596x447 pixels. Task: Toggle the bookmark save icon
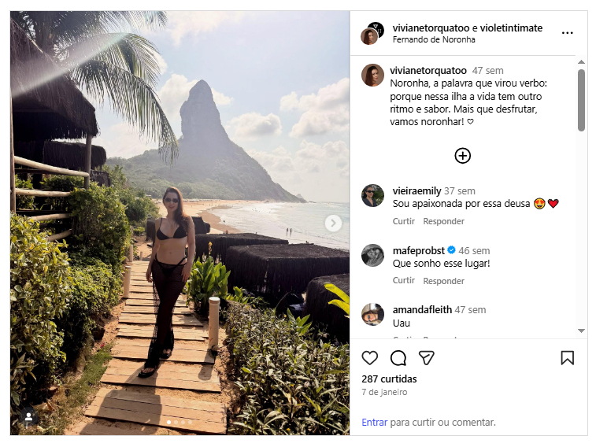pyautogui.click(x=567, y=358)
